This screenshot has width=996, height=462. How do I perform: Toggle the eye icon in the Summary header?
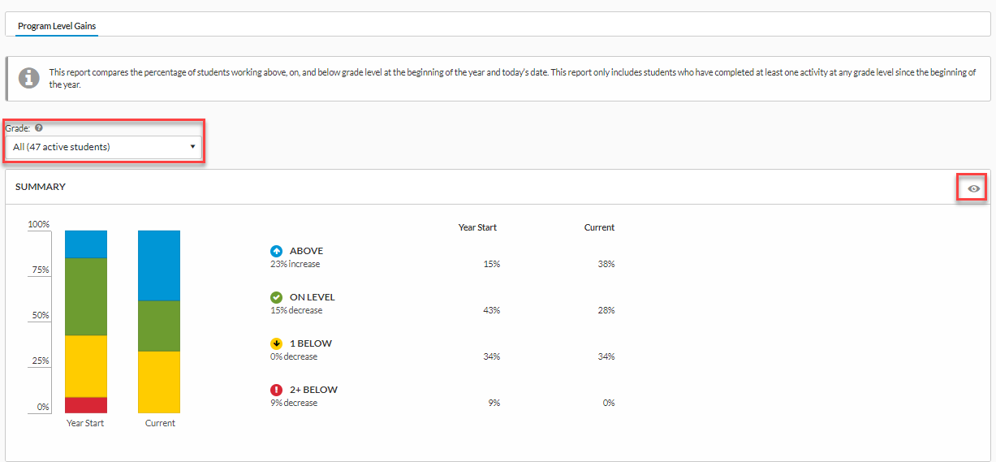(974, 188)
